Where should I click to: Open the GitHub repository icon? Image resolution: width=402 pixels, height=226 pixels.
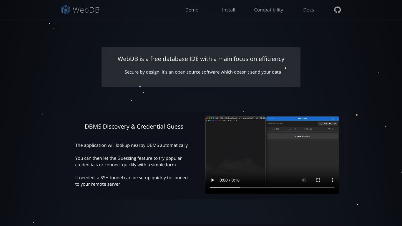coord(338,10)
